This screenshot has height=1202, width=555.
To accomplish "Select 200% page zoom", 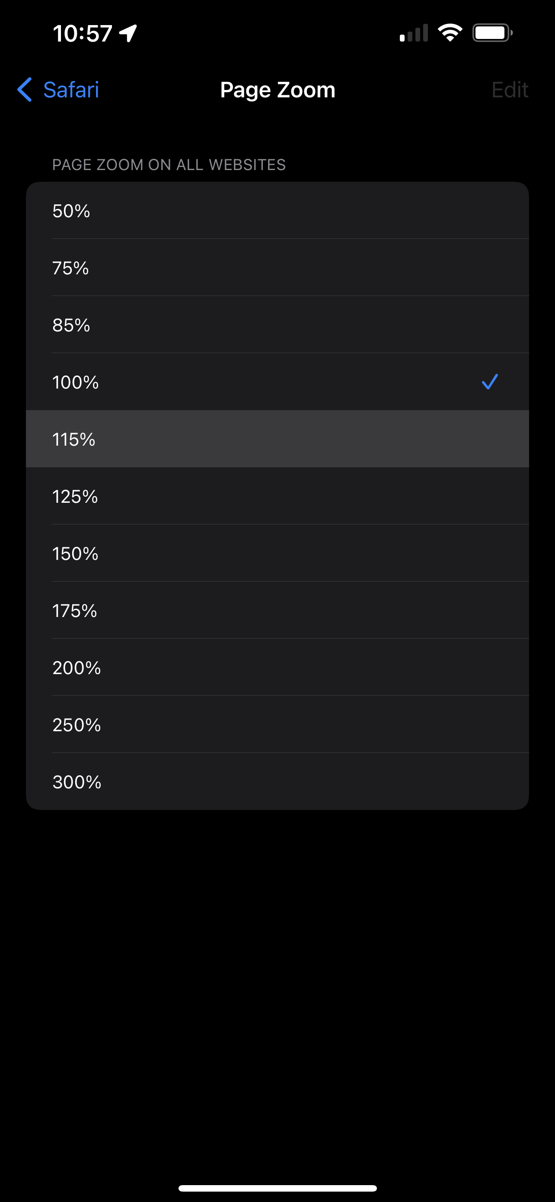I will pos(277,668).
